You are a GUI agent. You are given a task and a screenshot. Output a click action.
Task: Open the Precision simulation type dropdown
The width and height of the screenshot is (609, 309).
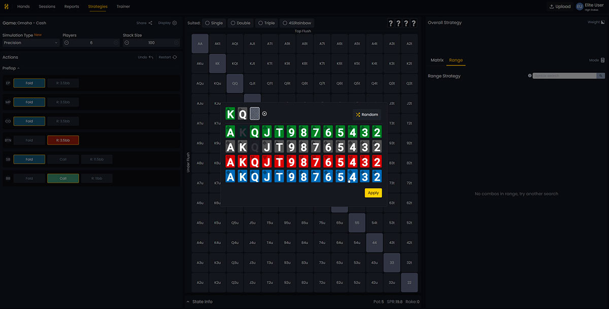pos(30,43)
